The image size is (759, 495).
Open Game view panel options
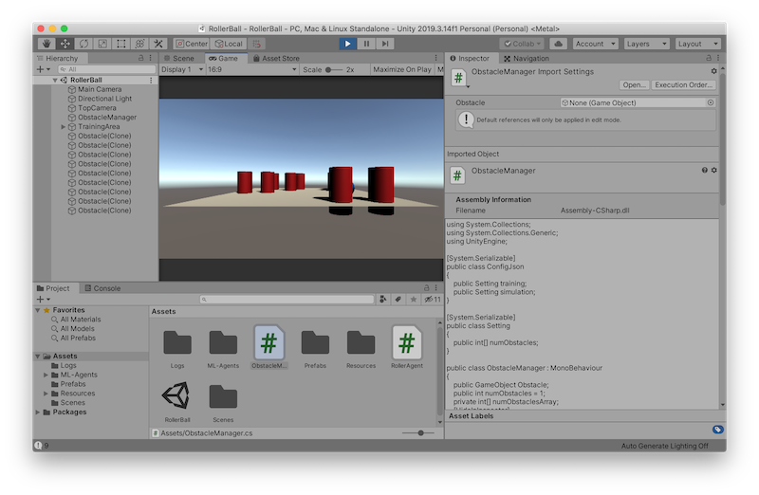(436, 58)
